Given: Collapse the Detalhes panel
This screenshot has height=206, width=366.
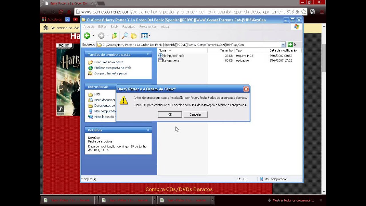Looking at the screenshot, I should coord(148,130).
